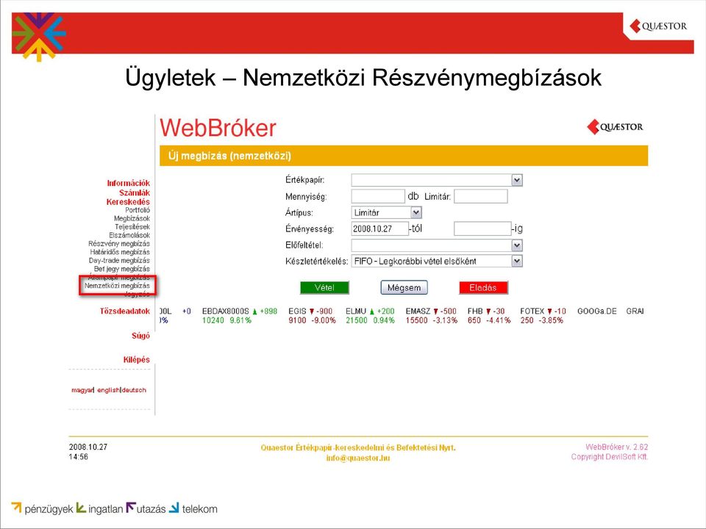Click the EMASZ ticker entry
Image resolution: width=706 pixels, height=529 pixels.
point(432,316)
